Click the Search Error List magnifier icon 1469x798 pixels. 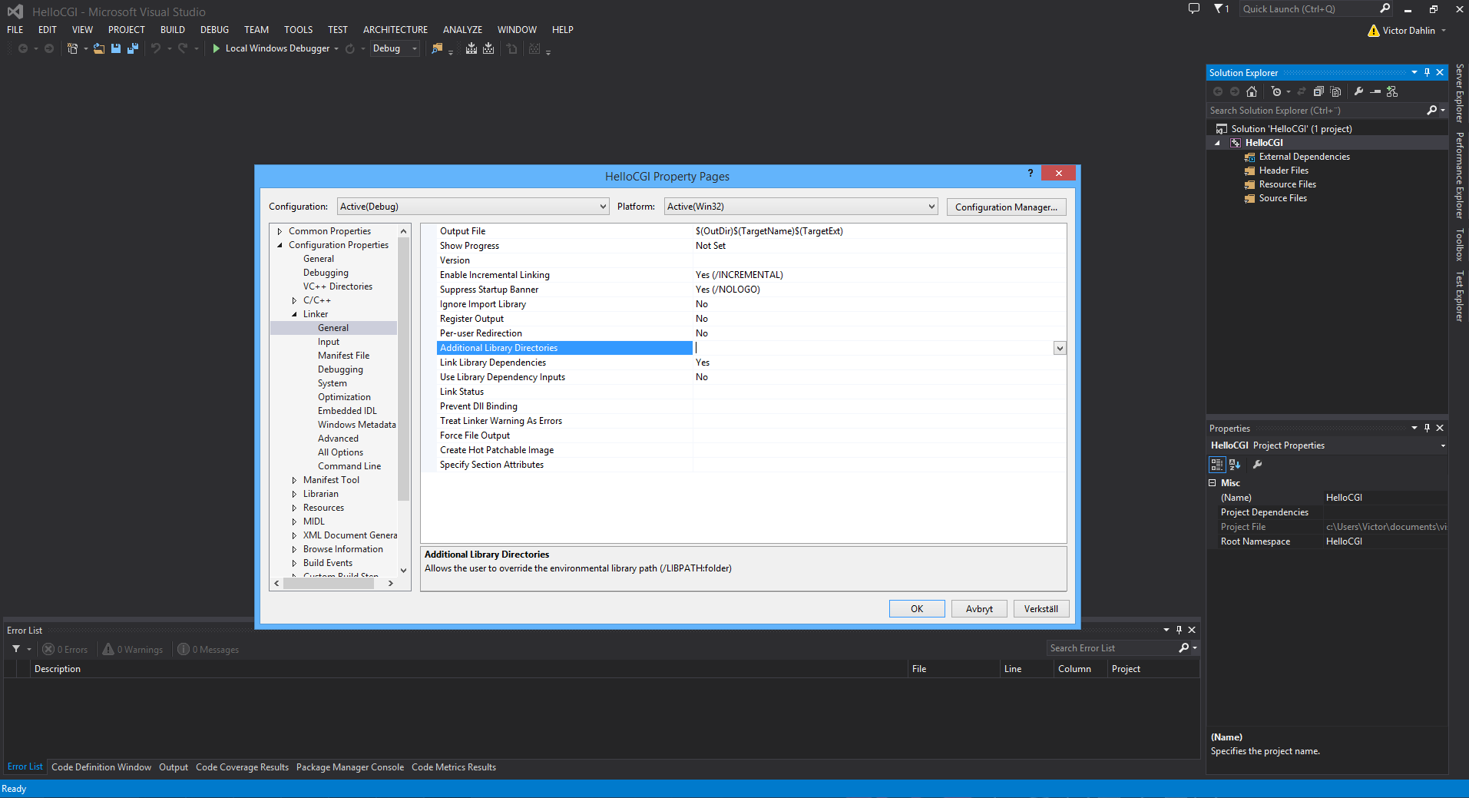[x=1184, y=648]
